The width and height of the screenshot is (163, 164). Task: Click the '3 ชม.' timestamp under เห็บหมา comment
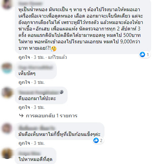pos(39,143)
